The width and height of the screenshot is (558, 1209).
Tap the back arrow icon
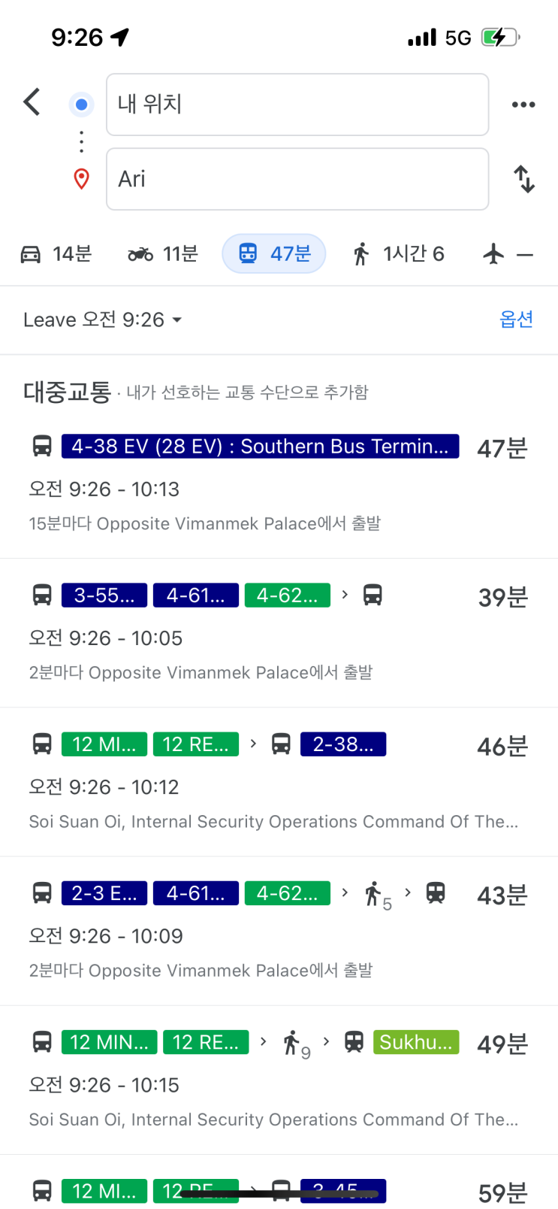pyautogui.click(x=32, y=102)
